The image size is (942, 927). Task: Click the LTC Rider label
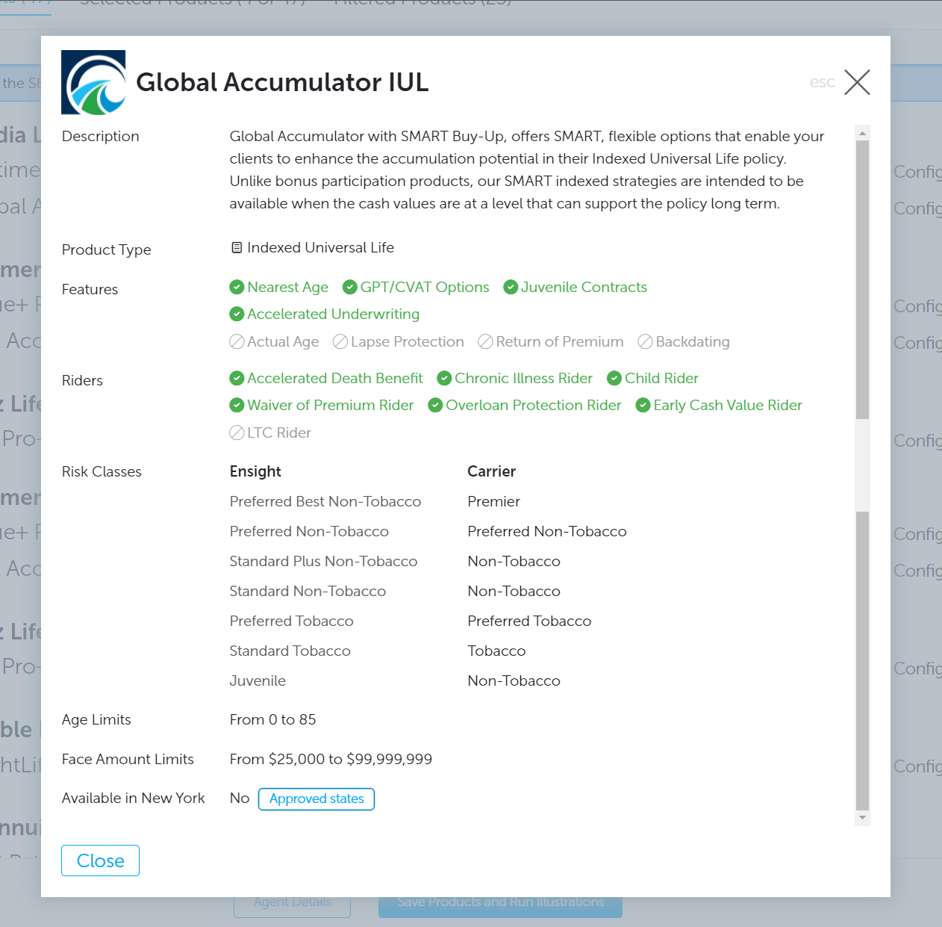click(x=279, y=433)
